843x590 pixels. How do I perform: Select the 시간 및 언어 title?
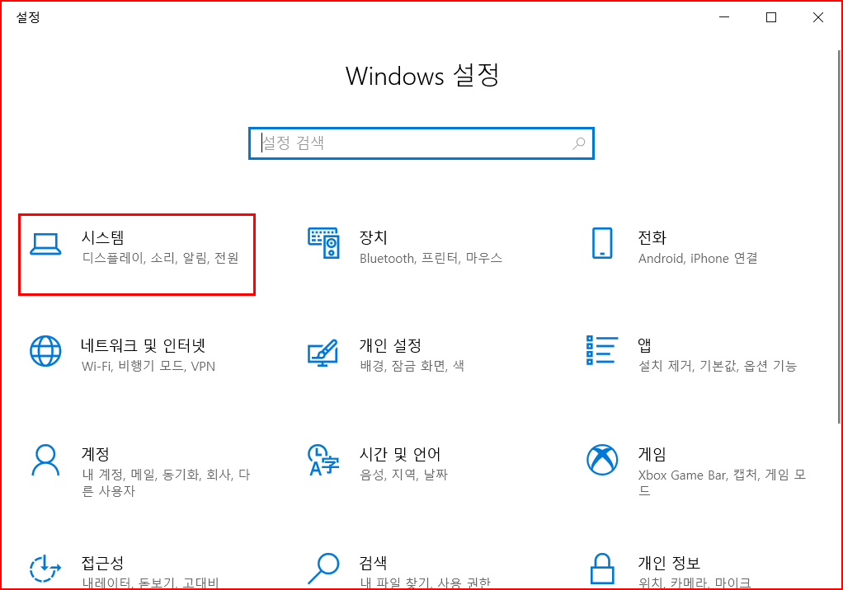click(400, 454)
